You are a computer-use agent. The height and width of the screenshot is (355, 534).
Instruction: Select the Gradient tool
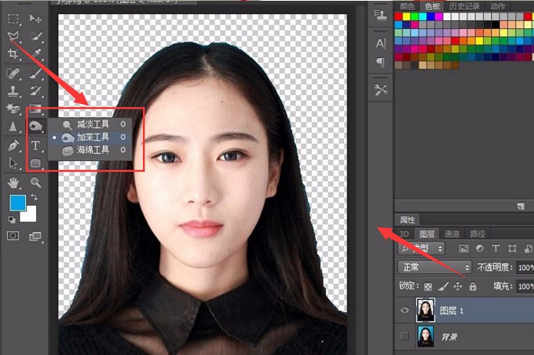pos(35,109)
